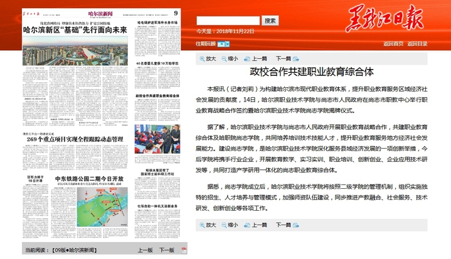
Task: Open headline 哈尔滨新区"基础"先行面向未来 on page preview
Action: coord(75,30)
